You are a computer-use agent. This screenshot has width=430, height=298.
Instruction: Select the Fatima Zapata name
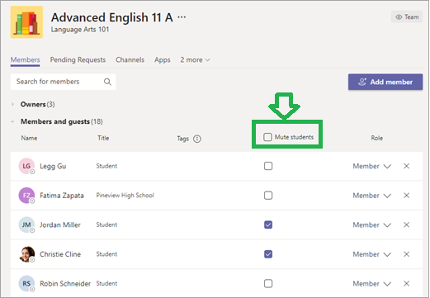(x=62, y=196)
